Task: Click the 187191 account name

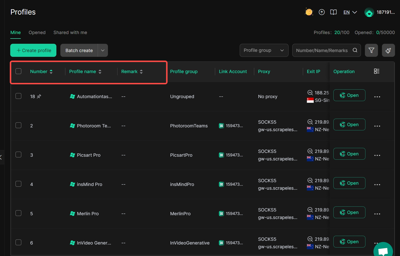Action: pos(386,12)
